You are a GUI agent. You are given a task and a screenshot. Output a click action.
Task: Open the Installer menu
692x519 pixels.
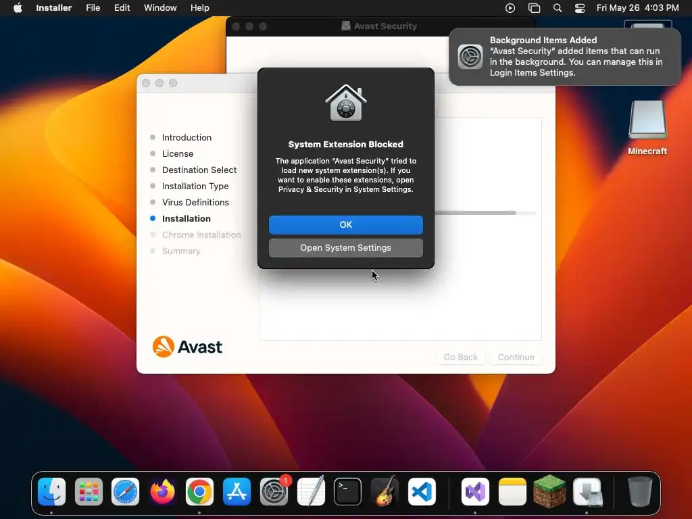(54, 8)
